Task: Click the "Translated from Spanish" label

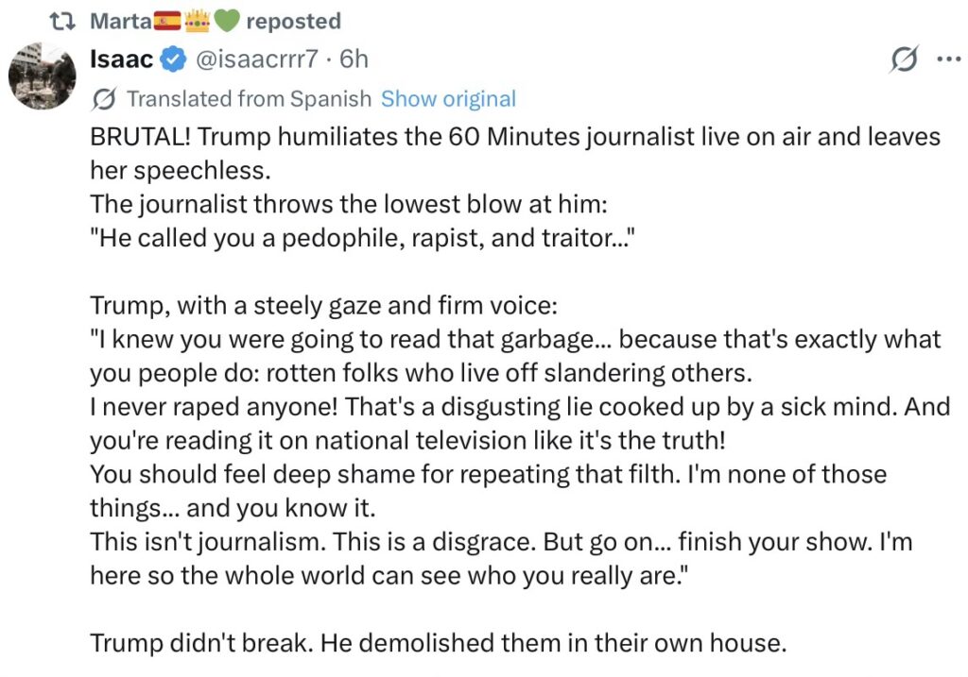Action: point(249,99)
